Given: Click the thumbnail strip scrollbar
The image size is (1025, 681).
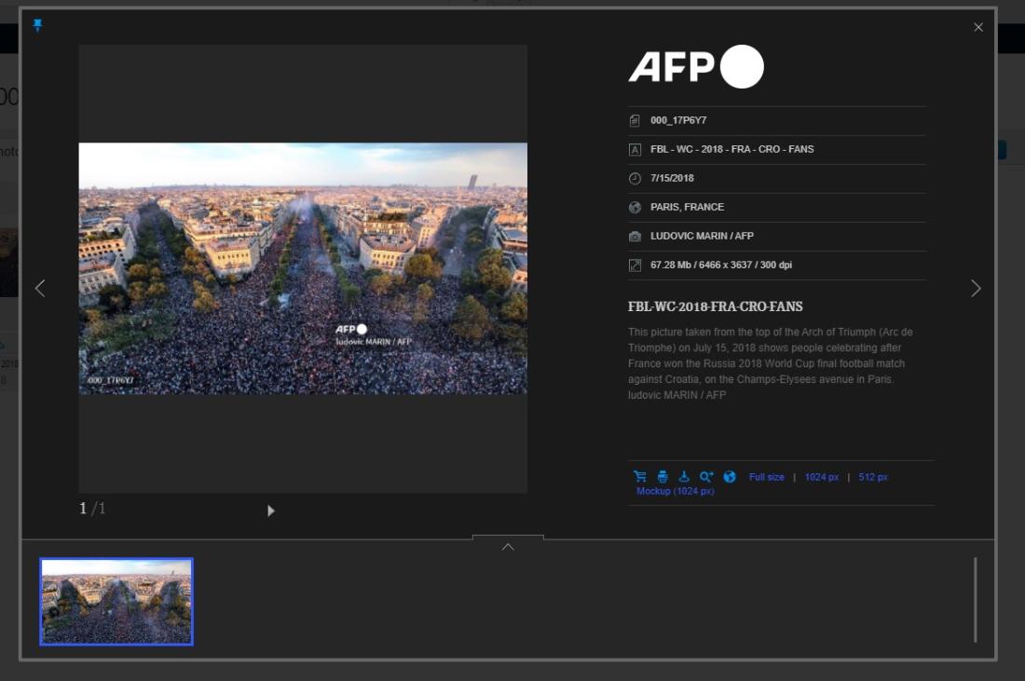Looking at the screenshot, I should click(x=975, y=599).
